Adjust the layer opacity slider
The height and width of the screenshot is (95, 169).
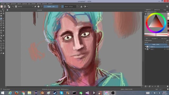156,44
